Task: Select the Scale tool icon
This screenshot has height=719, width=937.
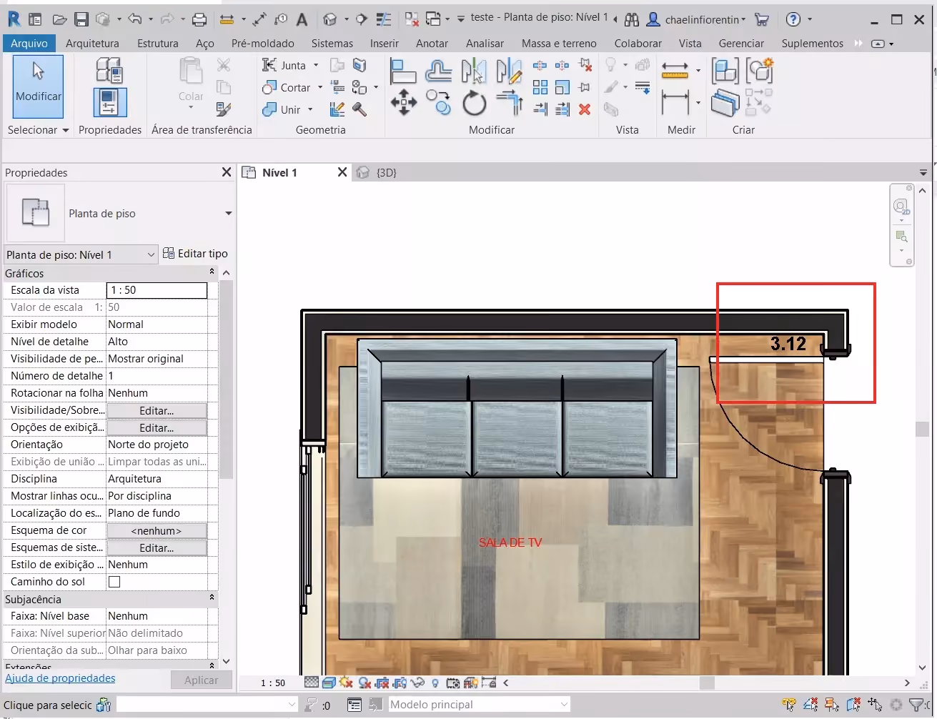Action: [x=562, y=87]
